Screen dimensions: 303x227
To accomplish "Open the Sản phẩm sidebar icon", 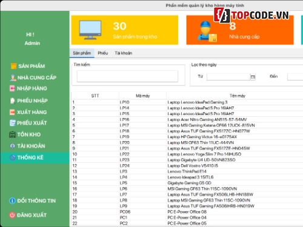I will [13, 66].
